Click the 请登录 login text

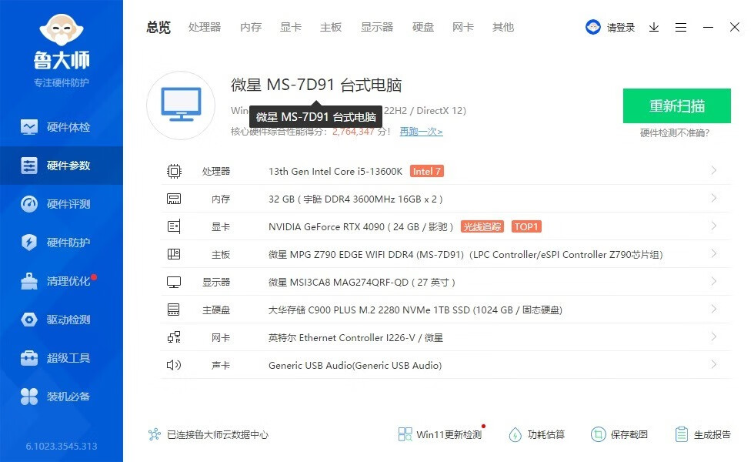(x=621, y=28)
